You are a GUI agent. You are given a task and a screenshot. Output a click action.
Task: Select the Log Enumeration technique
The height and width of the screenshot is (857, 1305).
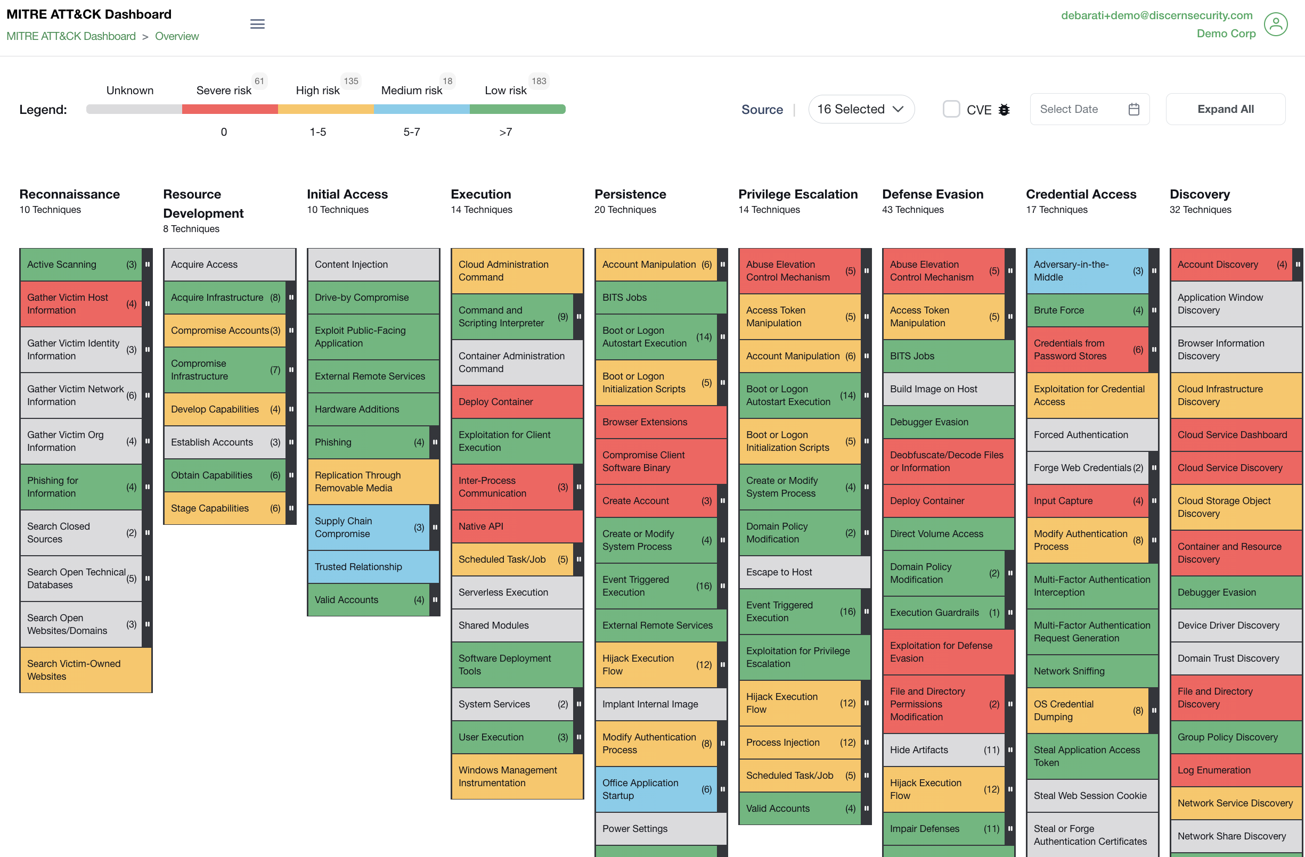pos(1236,770)
